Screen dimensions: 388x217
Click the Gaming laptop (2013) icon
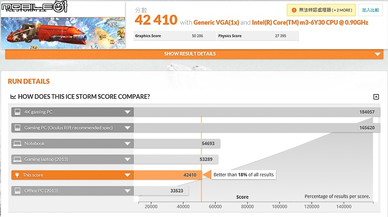pos(17,159)
